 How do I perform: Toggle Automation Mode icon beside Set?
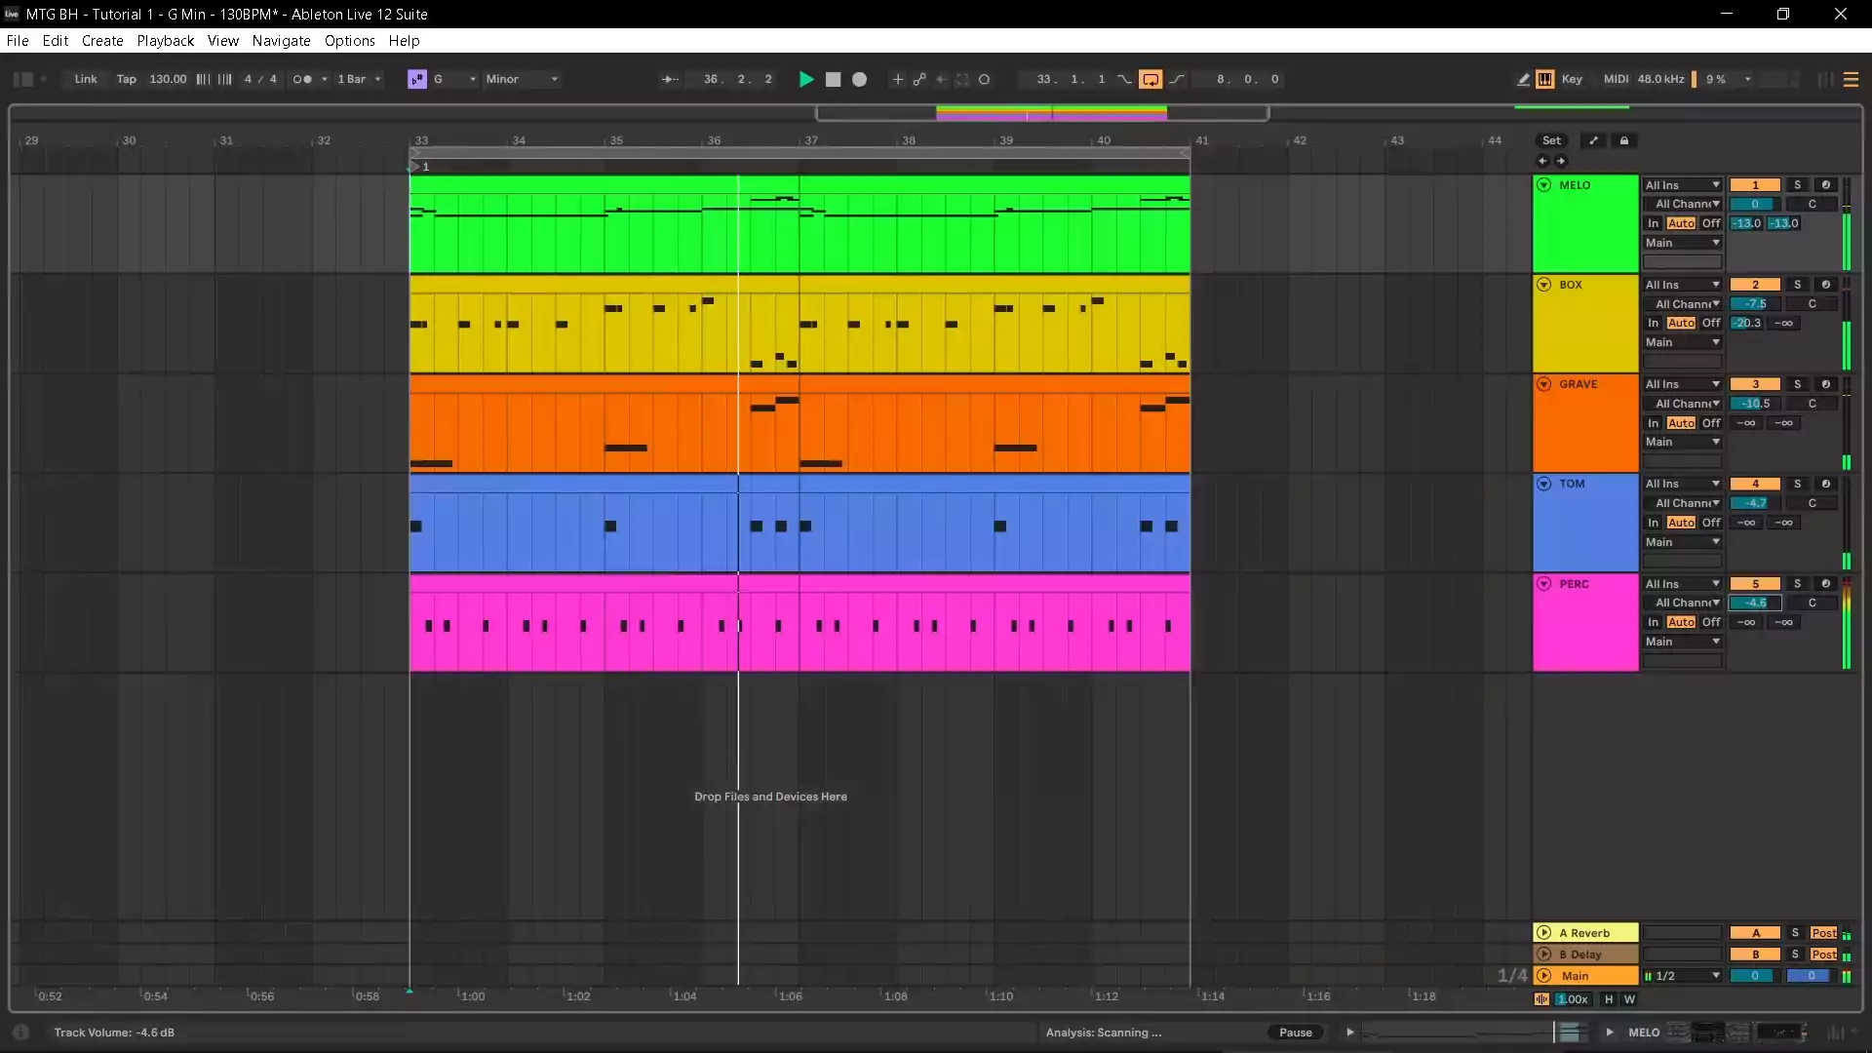1594,140
